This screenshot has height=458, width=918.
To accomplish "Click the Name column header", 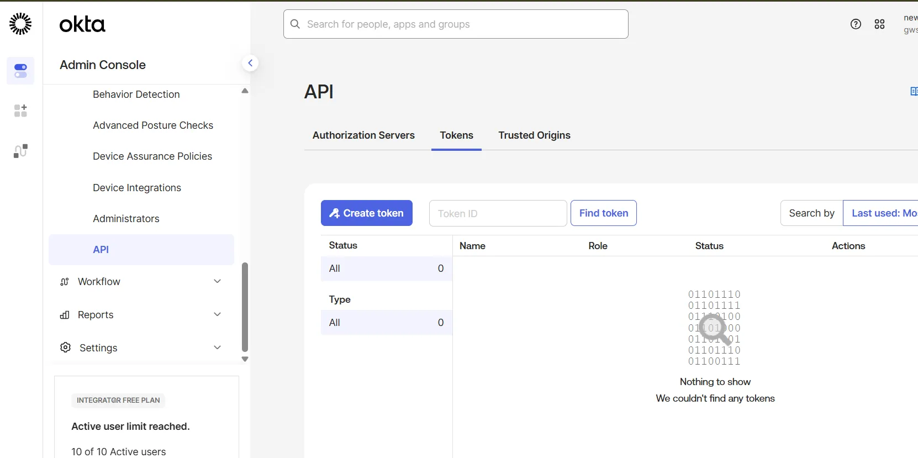I will coord(472,246).
